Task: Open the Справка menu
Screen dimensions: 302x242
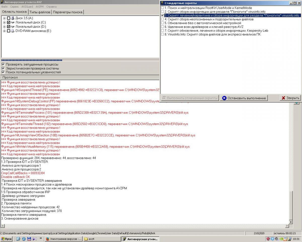Action: [51, 7]
